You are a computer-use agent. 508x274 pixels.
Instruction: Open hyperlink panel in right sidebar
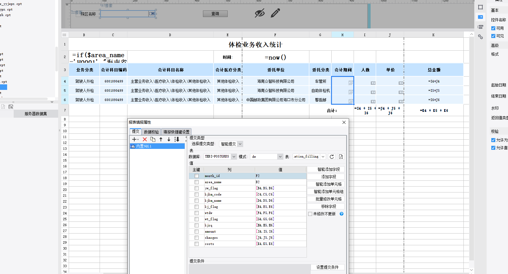480,37
